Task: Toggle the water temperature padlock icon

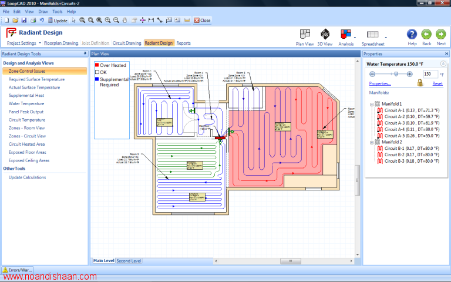Action: click(x=420, y=83)
